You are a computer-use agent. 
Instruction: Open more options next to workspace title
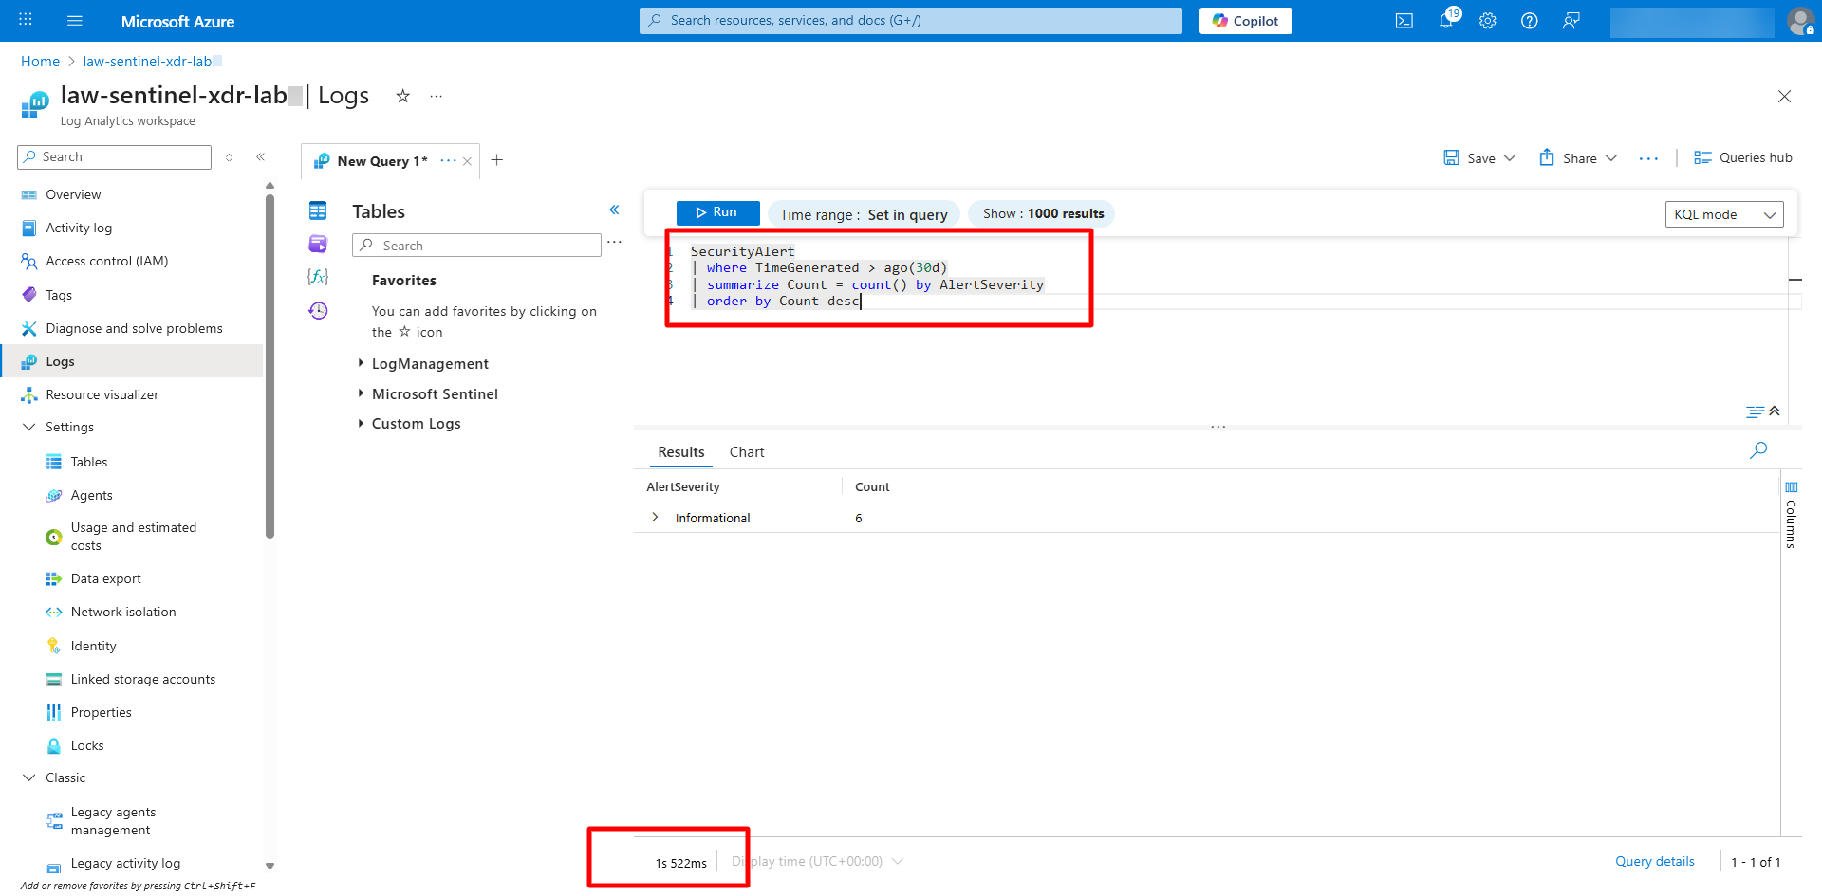point(437,96)
